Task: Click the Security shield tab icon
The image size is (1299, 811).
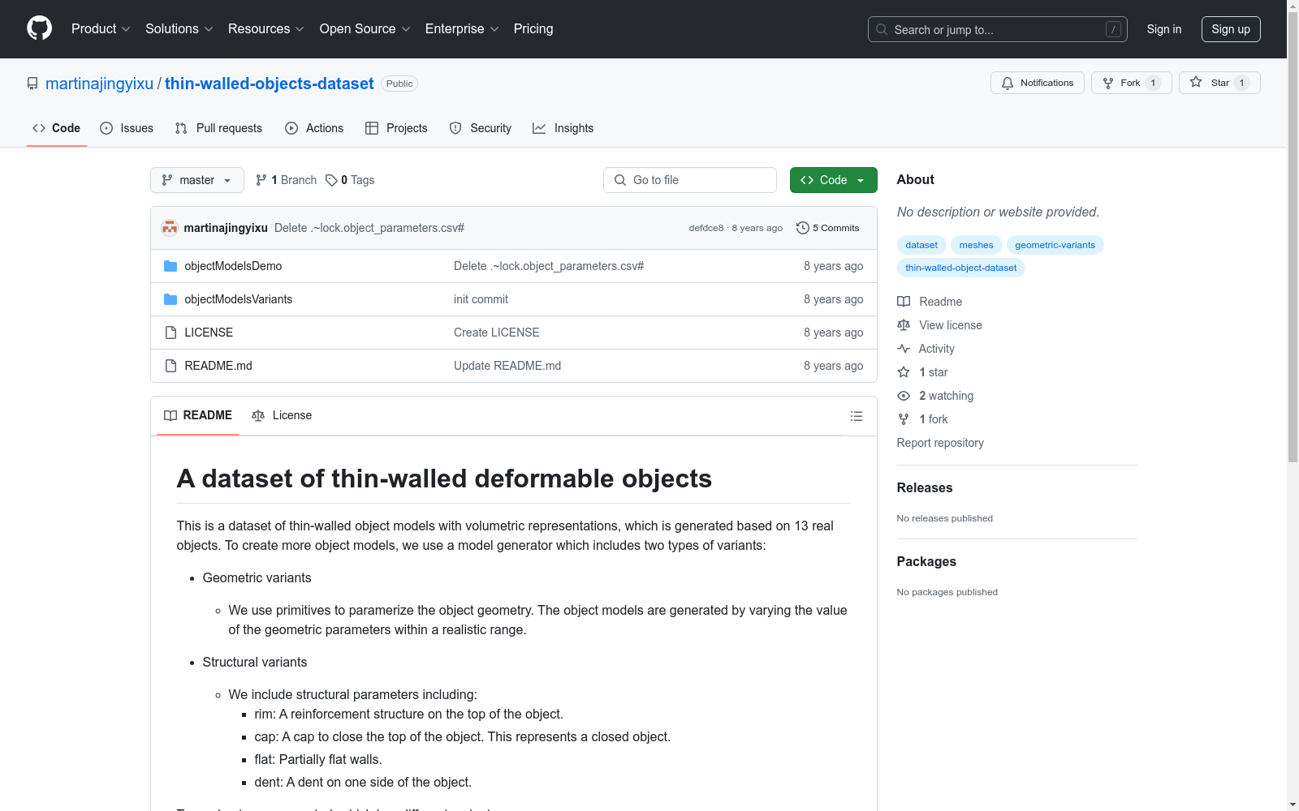Action: tap(455, 128)
